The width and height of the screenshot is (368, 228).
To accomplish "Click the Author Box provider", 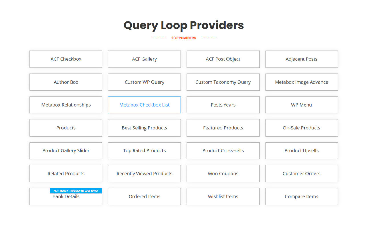I will (66, 82).
